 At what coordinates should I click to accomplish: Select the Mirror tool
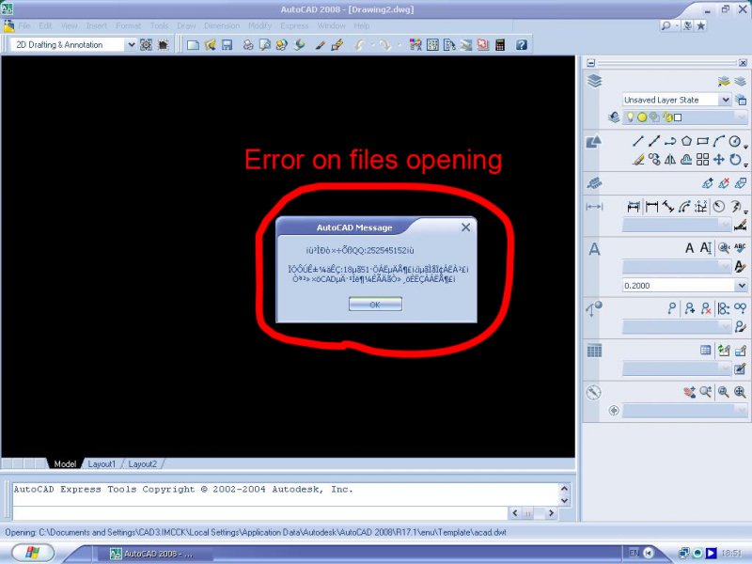tap(670, 159)
